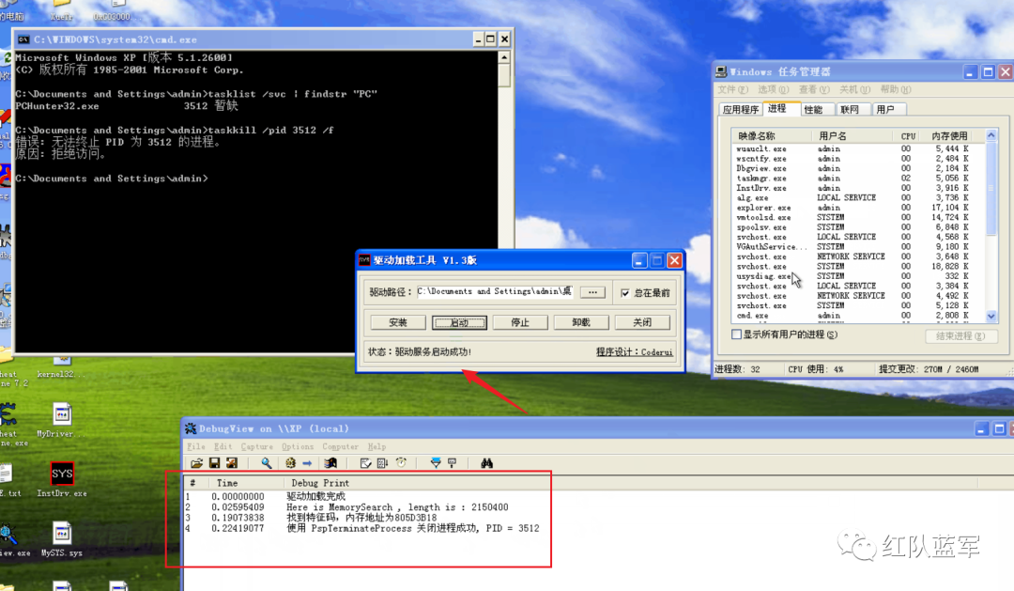Click the 安装 install button
The height and width of the screenshot is (591, 1014).
click(398, 322)
